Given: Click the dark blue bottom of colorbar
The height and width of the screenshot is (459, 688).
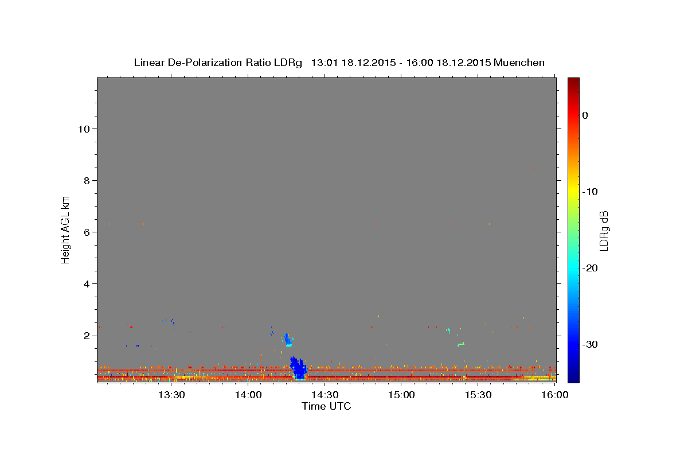Looking at the screenshot, I should [573, 376].
